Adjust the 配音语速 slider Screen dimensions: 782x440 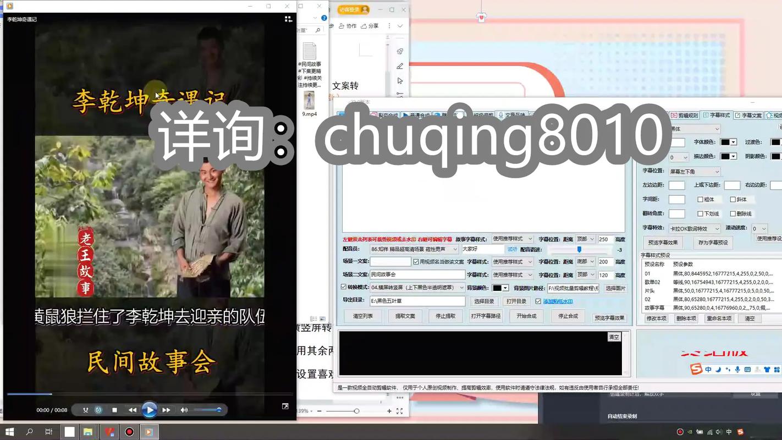tap(580, 249)
